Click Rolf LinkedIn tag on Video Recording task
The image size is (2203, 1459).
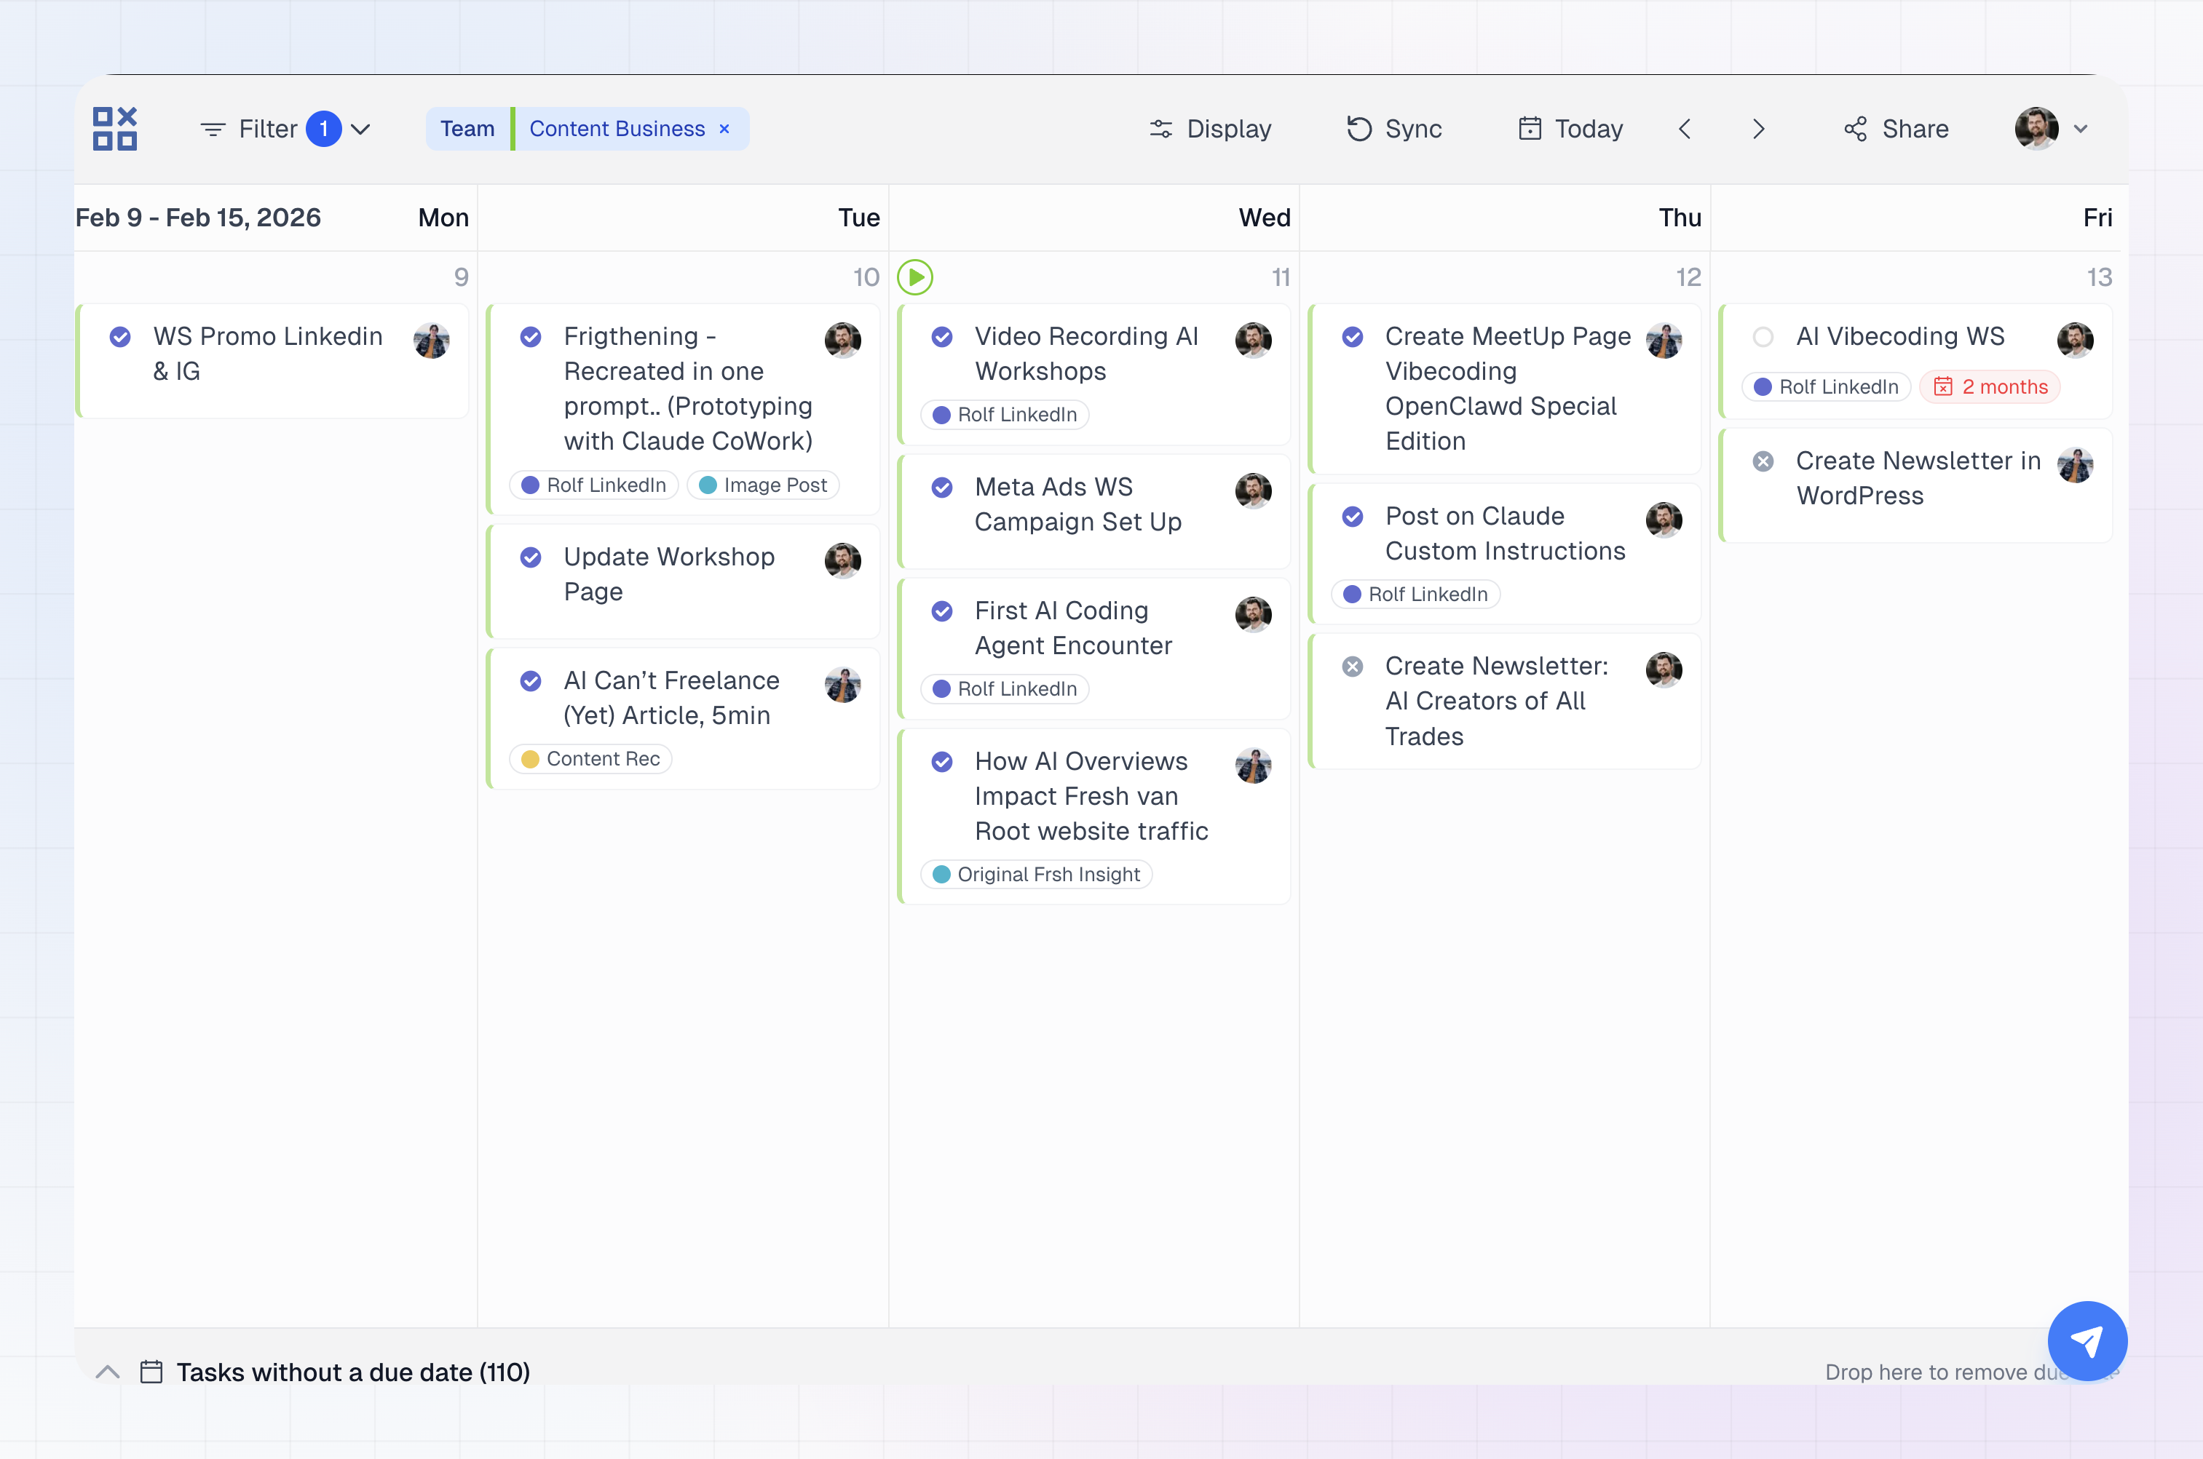click(1005, 415)
